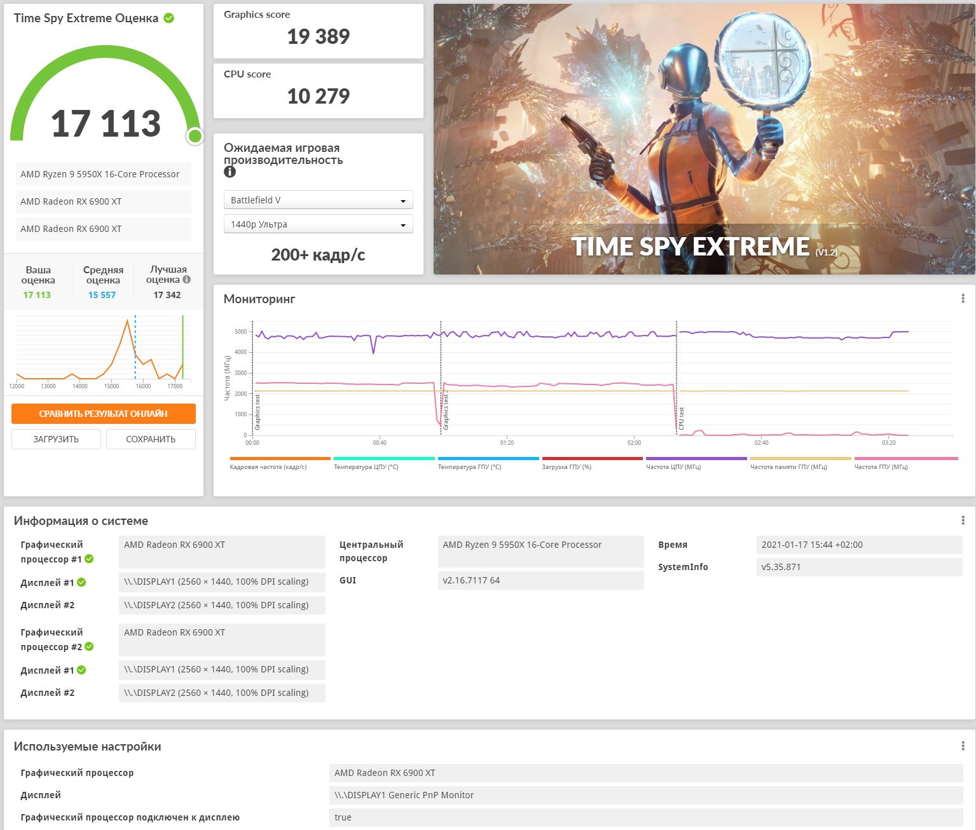The width and height of the screenshot is (976, 830).
Task: Click the Дисплей #1 checkmark under Графический процессор #2
Action: (x=81, y=670)
